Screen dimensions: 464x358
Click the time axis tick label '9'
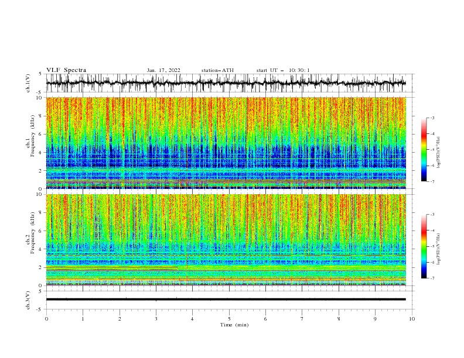click(x=375, y=319)
